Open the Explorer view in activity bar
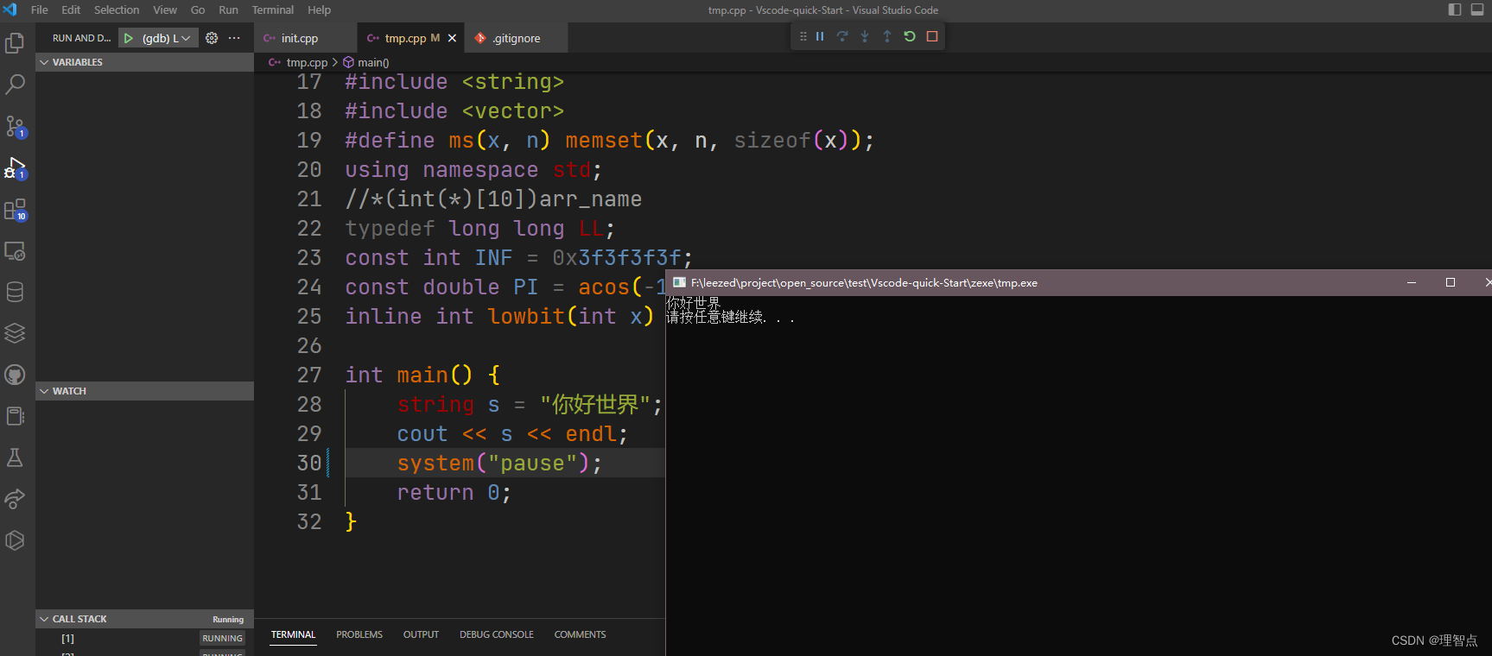1492x656 pixels. tap(15, 43)
